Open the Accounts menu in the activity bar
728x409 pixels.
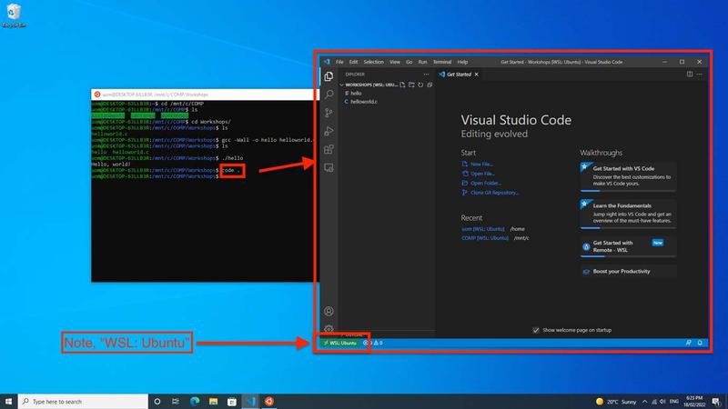329,311
